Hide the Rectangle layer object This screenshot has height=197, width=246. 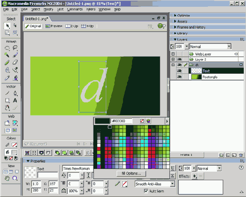179,77
